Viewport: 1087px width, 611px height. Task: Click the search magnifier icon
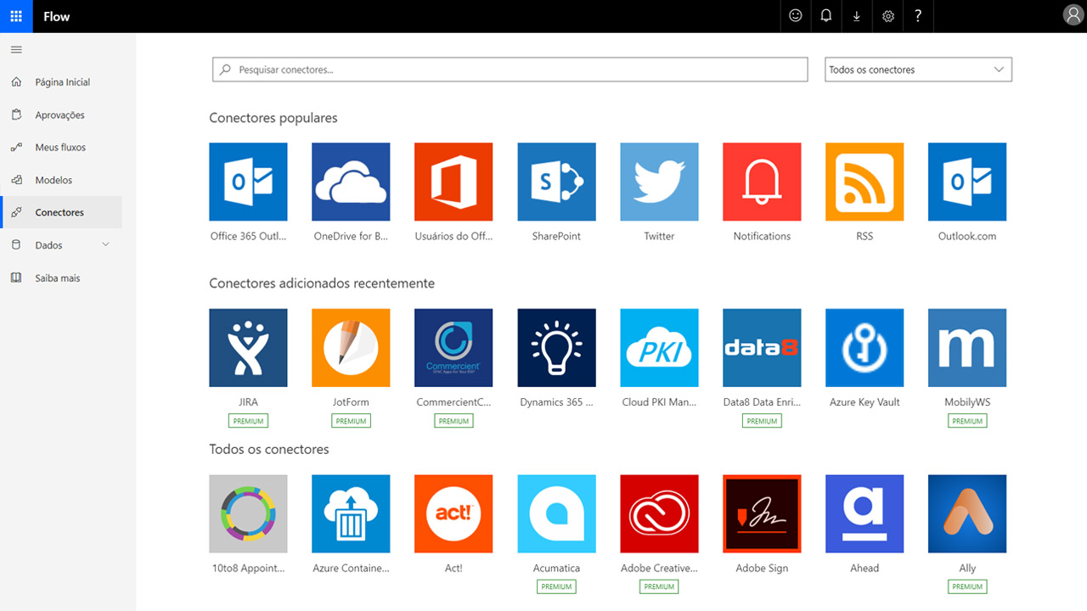[225, 70]
